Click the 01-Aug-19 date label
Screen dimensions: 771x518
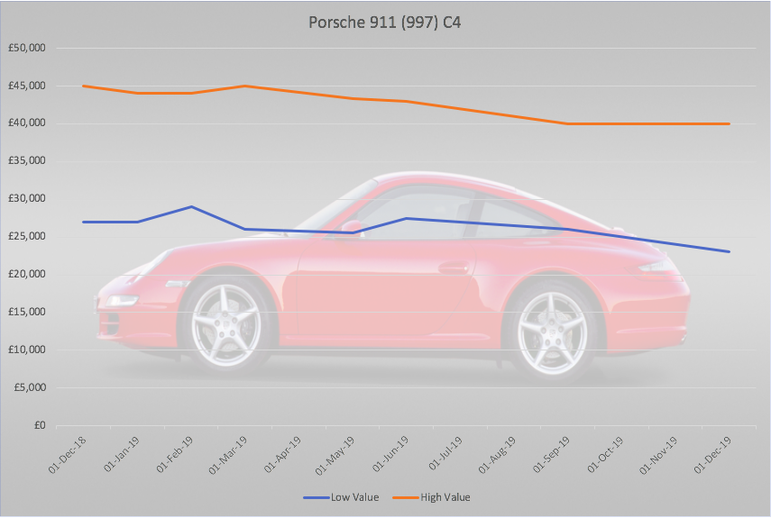coord(497,456)
